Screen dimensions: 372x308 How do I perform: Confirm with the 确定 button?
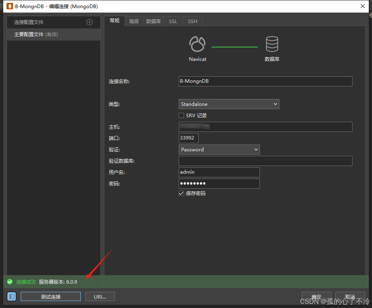click(x=316, y=297)
